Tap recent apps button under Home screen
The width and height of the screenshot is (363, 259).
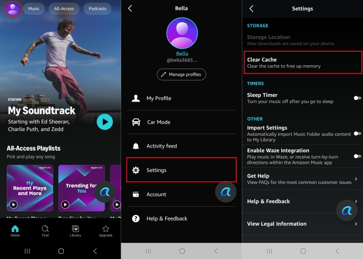27,251
